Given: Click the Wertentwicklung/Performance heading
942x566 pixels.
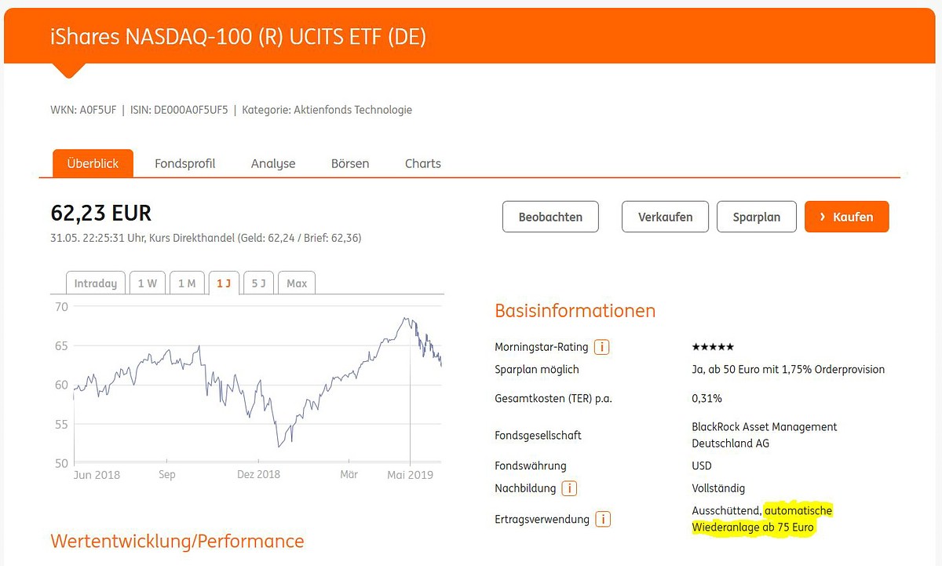Looking at the screenshot, I should click(177, 541).
